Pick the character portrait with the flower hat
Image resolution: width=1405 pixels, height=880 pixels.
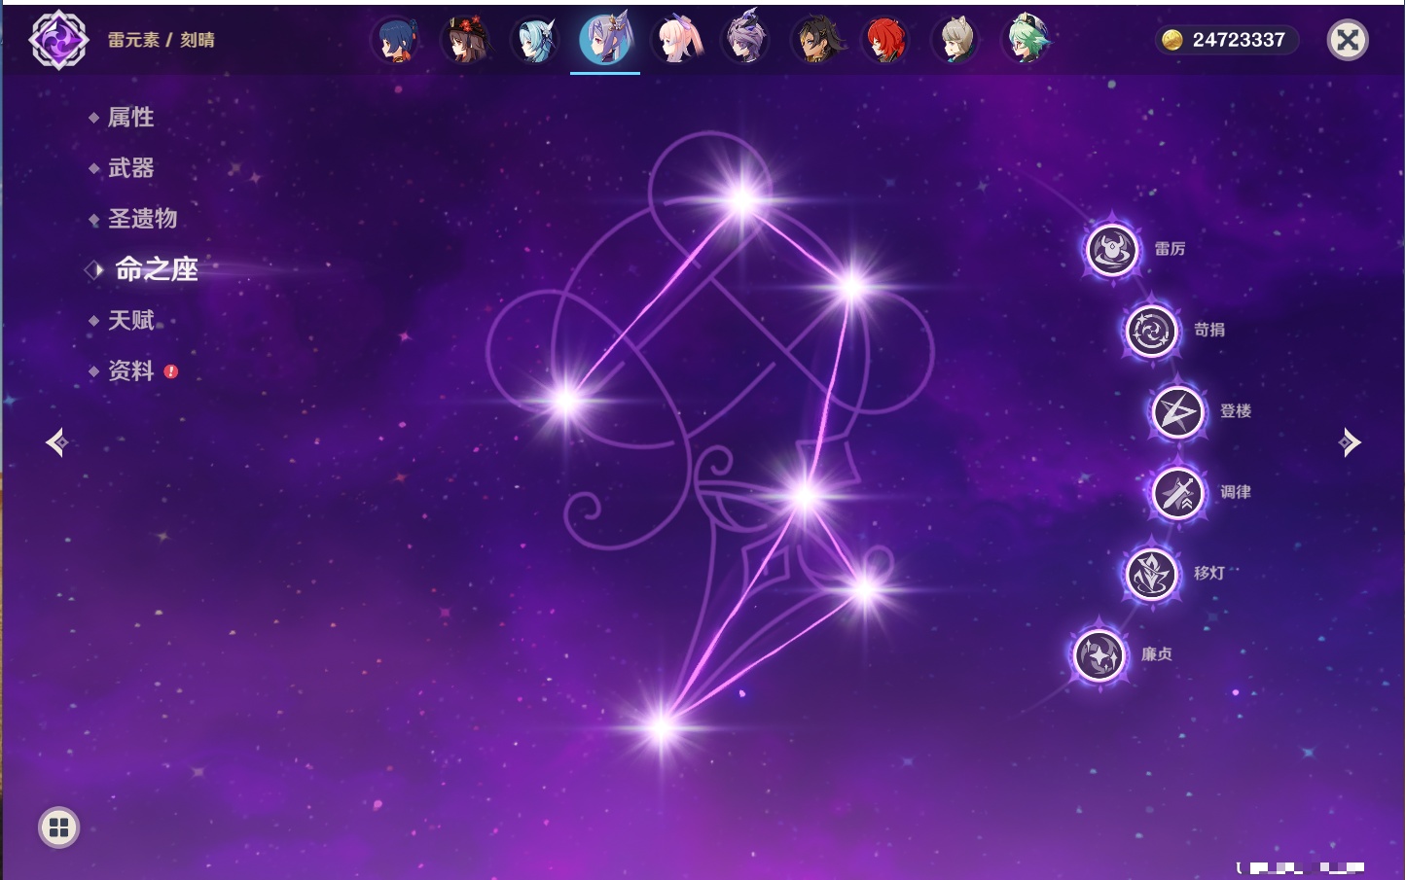click(466, 41)
